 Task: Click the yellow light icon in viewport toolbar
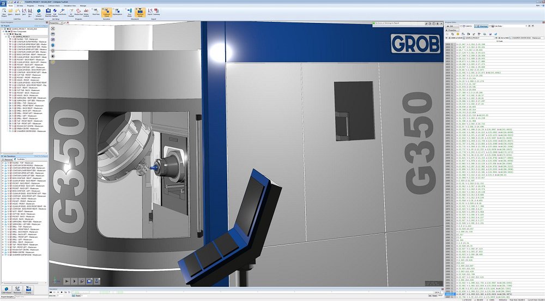click(x=53, y=62)
